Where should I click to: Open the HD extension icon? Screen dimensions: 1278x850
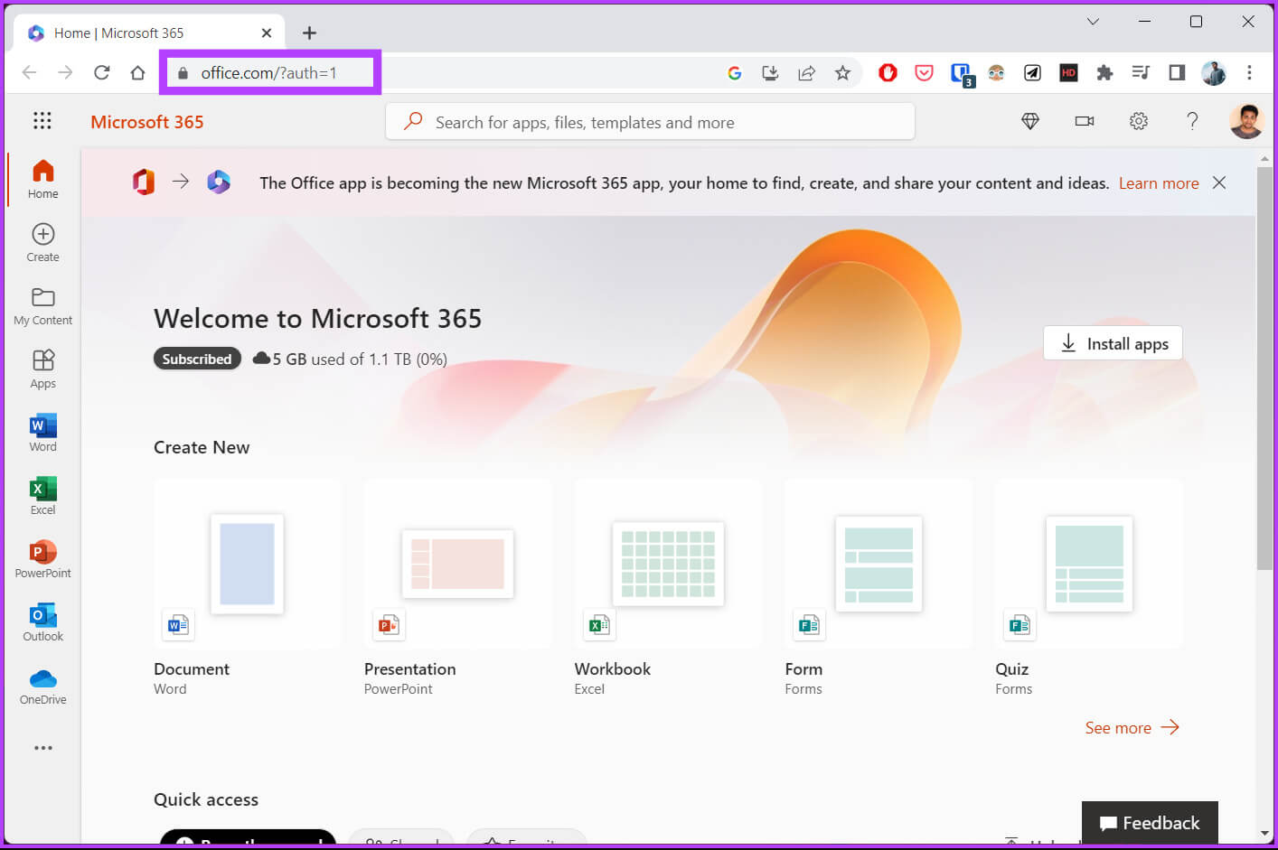[1068, 73]
